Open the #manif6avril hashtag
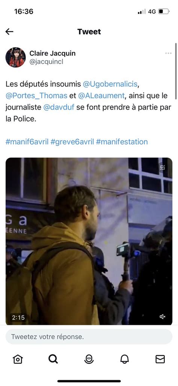 pos(27,142)
